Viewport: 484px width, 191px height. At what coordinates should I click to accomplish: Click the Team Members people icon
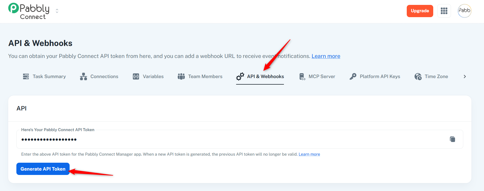point(181,76)
